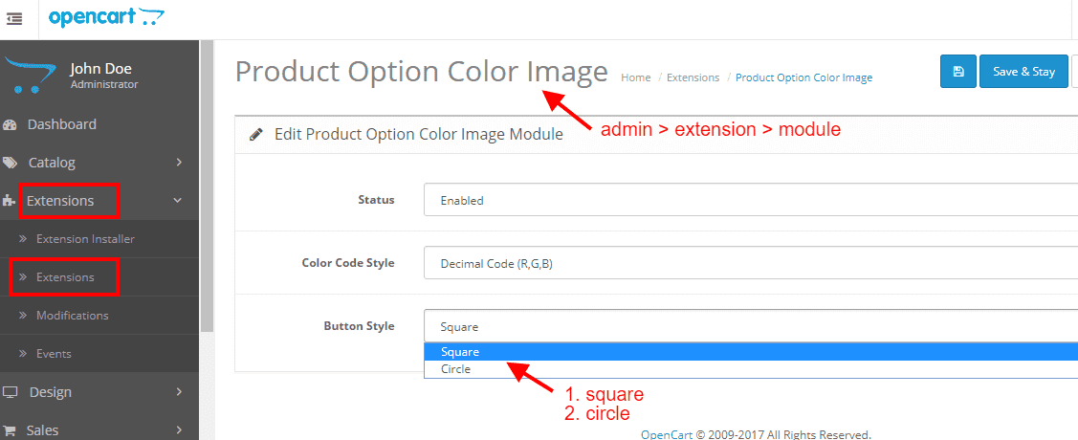This screenshot has width=1078, height=440.
Task: Choose Square option in Button Style list
Action: (x=751, y=352)
